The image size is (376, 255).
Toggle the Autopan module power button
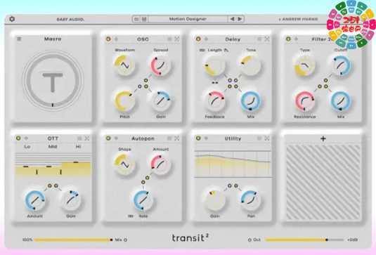coord(108,138)
